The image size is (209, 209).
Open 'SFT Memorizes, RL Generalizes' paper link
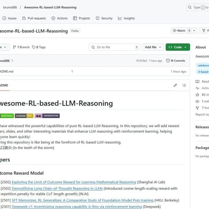coord(82,200)
